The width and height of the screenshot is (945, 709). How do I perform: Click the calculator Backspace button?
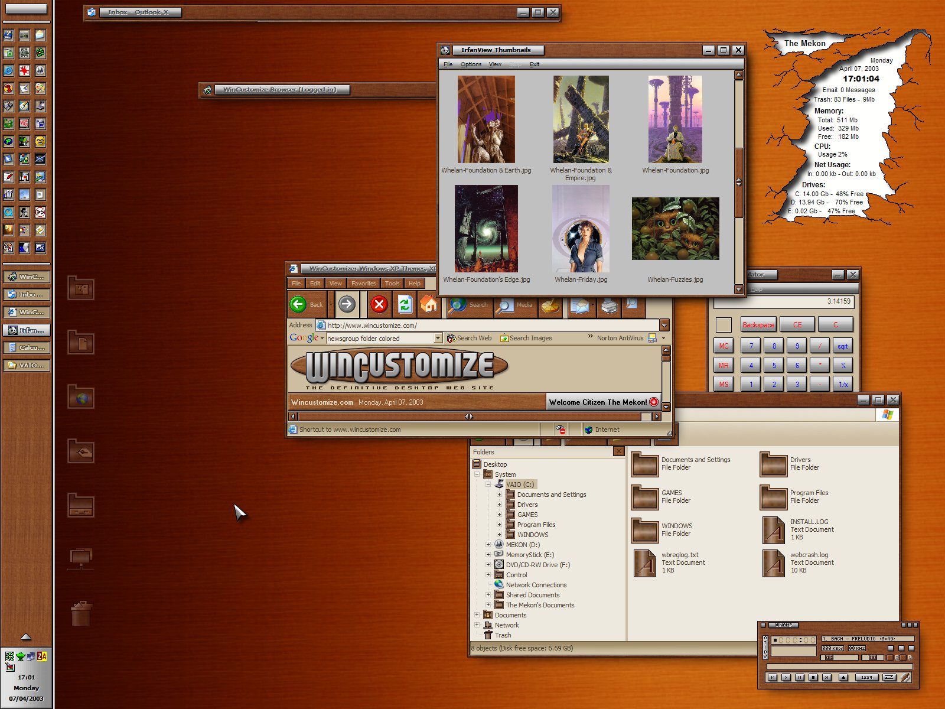758,325
